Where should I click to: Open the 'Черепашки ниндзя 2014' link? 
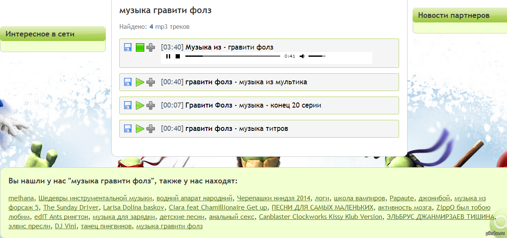[x=273, y=198]
